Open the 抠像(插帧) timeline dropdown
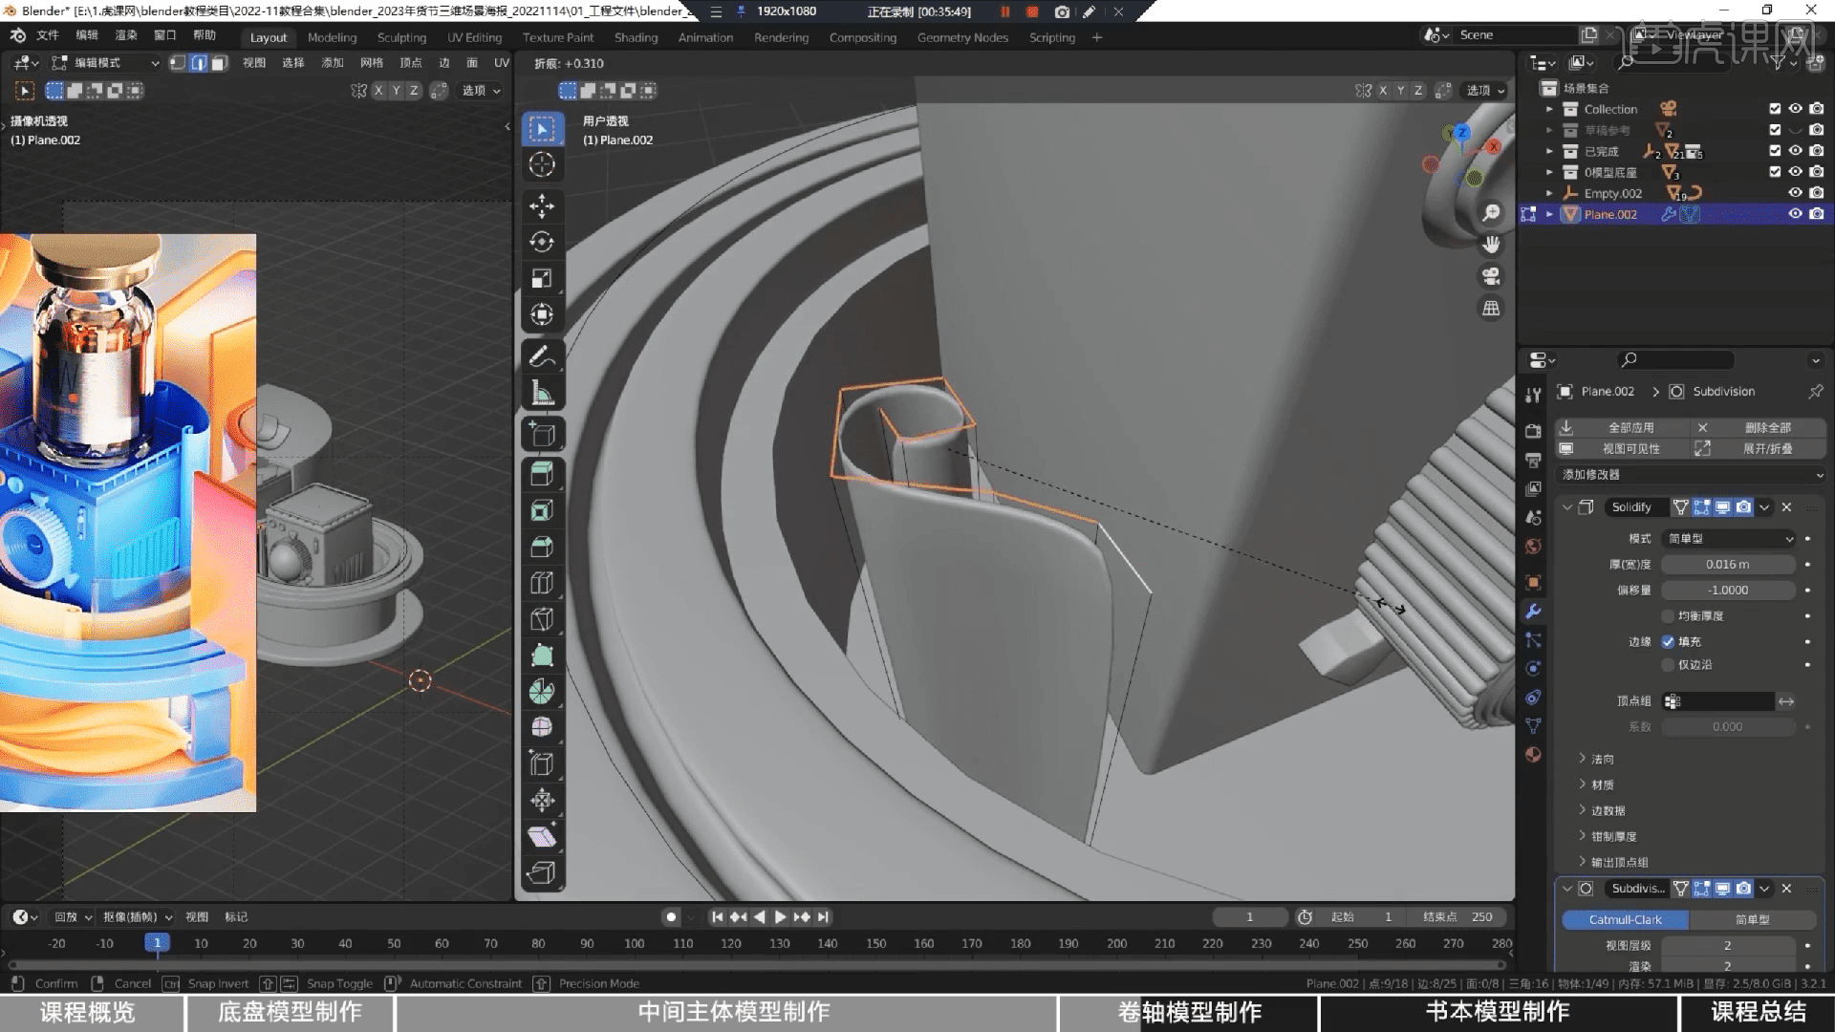 [138, 917]
